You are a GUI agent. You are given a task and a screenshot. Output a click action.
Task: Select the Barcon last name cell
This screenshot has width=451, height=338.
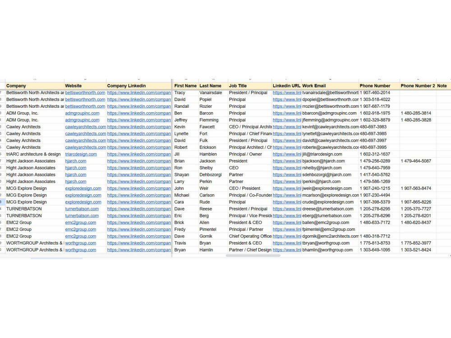point(213,113)
